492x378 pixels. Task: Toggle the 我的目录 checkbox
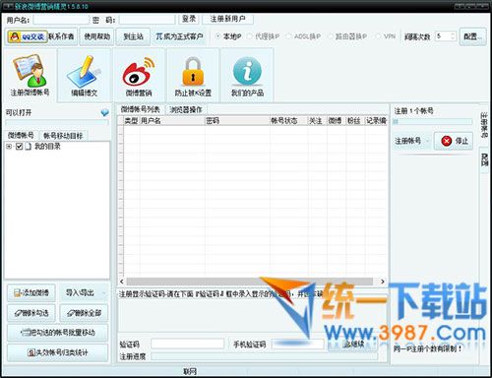pos(19,147)
